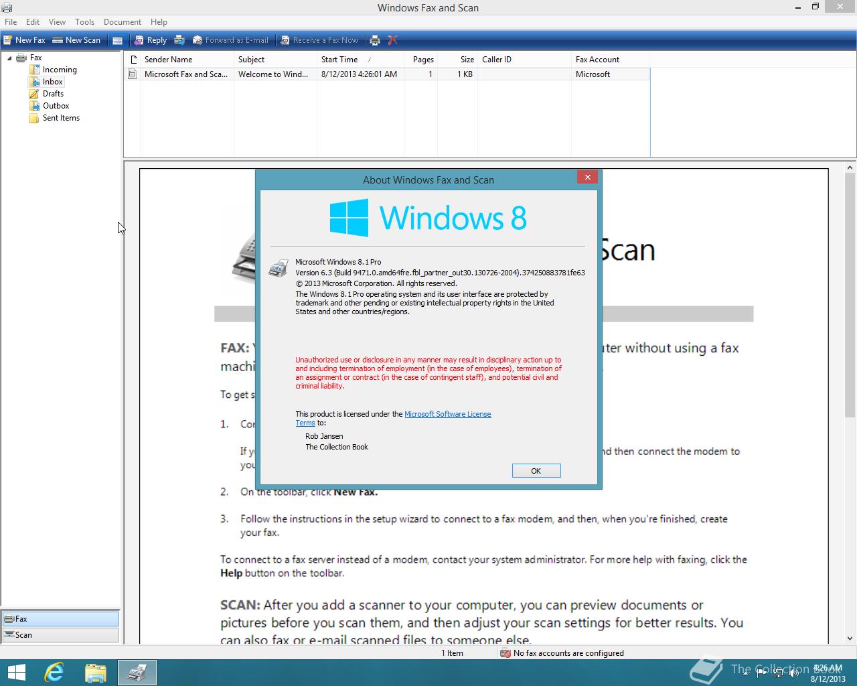Sort by Caller ID column header
Screen dimensions: 857x686
[x=524, y=60]
